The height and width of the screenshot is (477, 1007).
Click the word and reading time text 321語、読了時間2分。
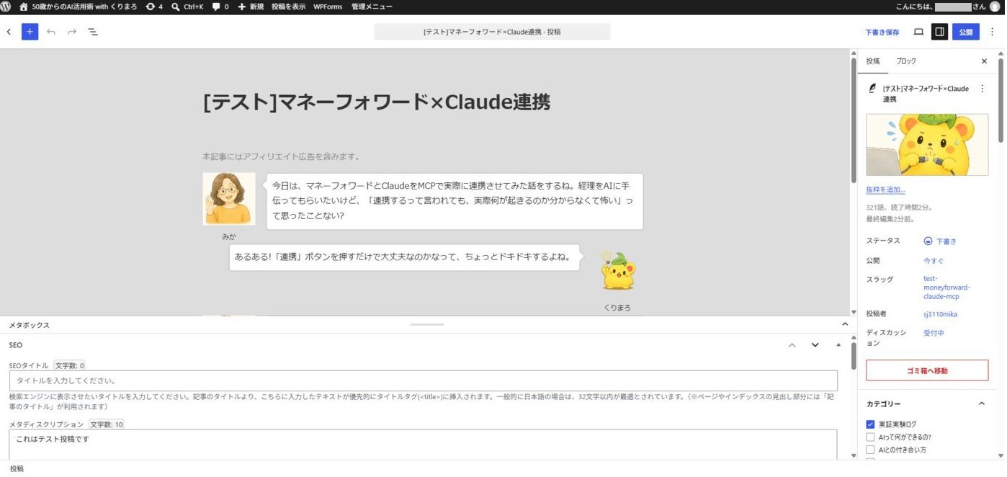(900, 207)
